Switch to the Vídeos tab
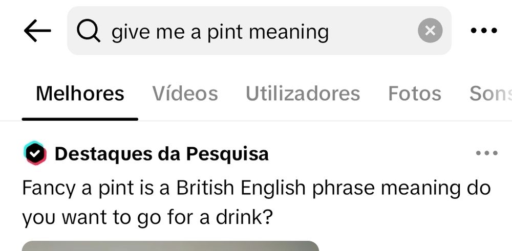This screenshot has height=251, width=512. (x=185, y=94)
